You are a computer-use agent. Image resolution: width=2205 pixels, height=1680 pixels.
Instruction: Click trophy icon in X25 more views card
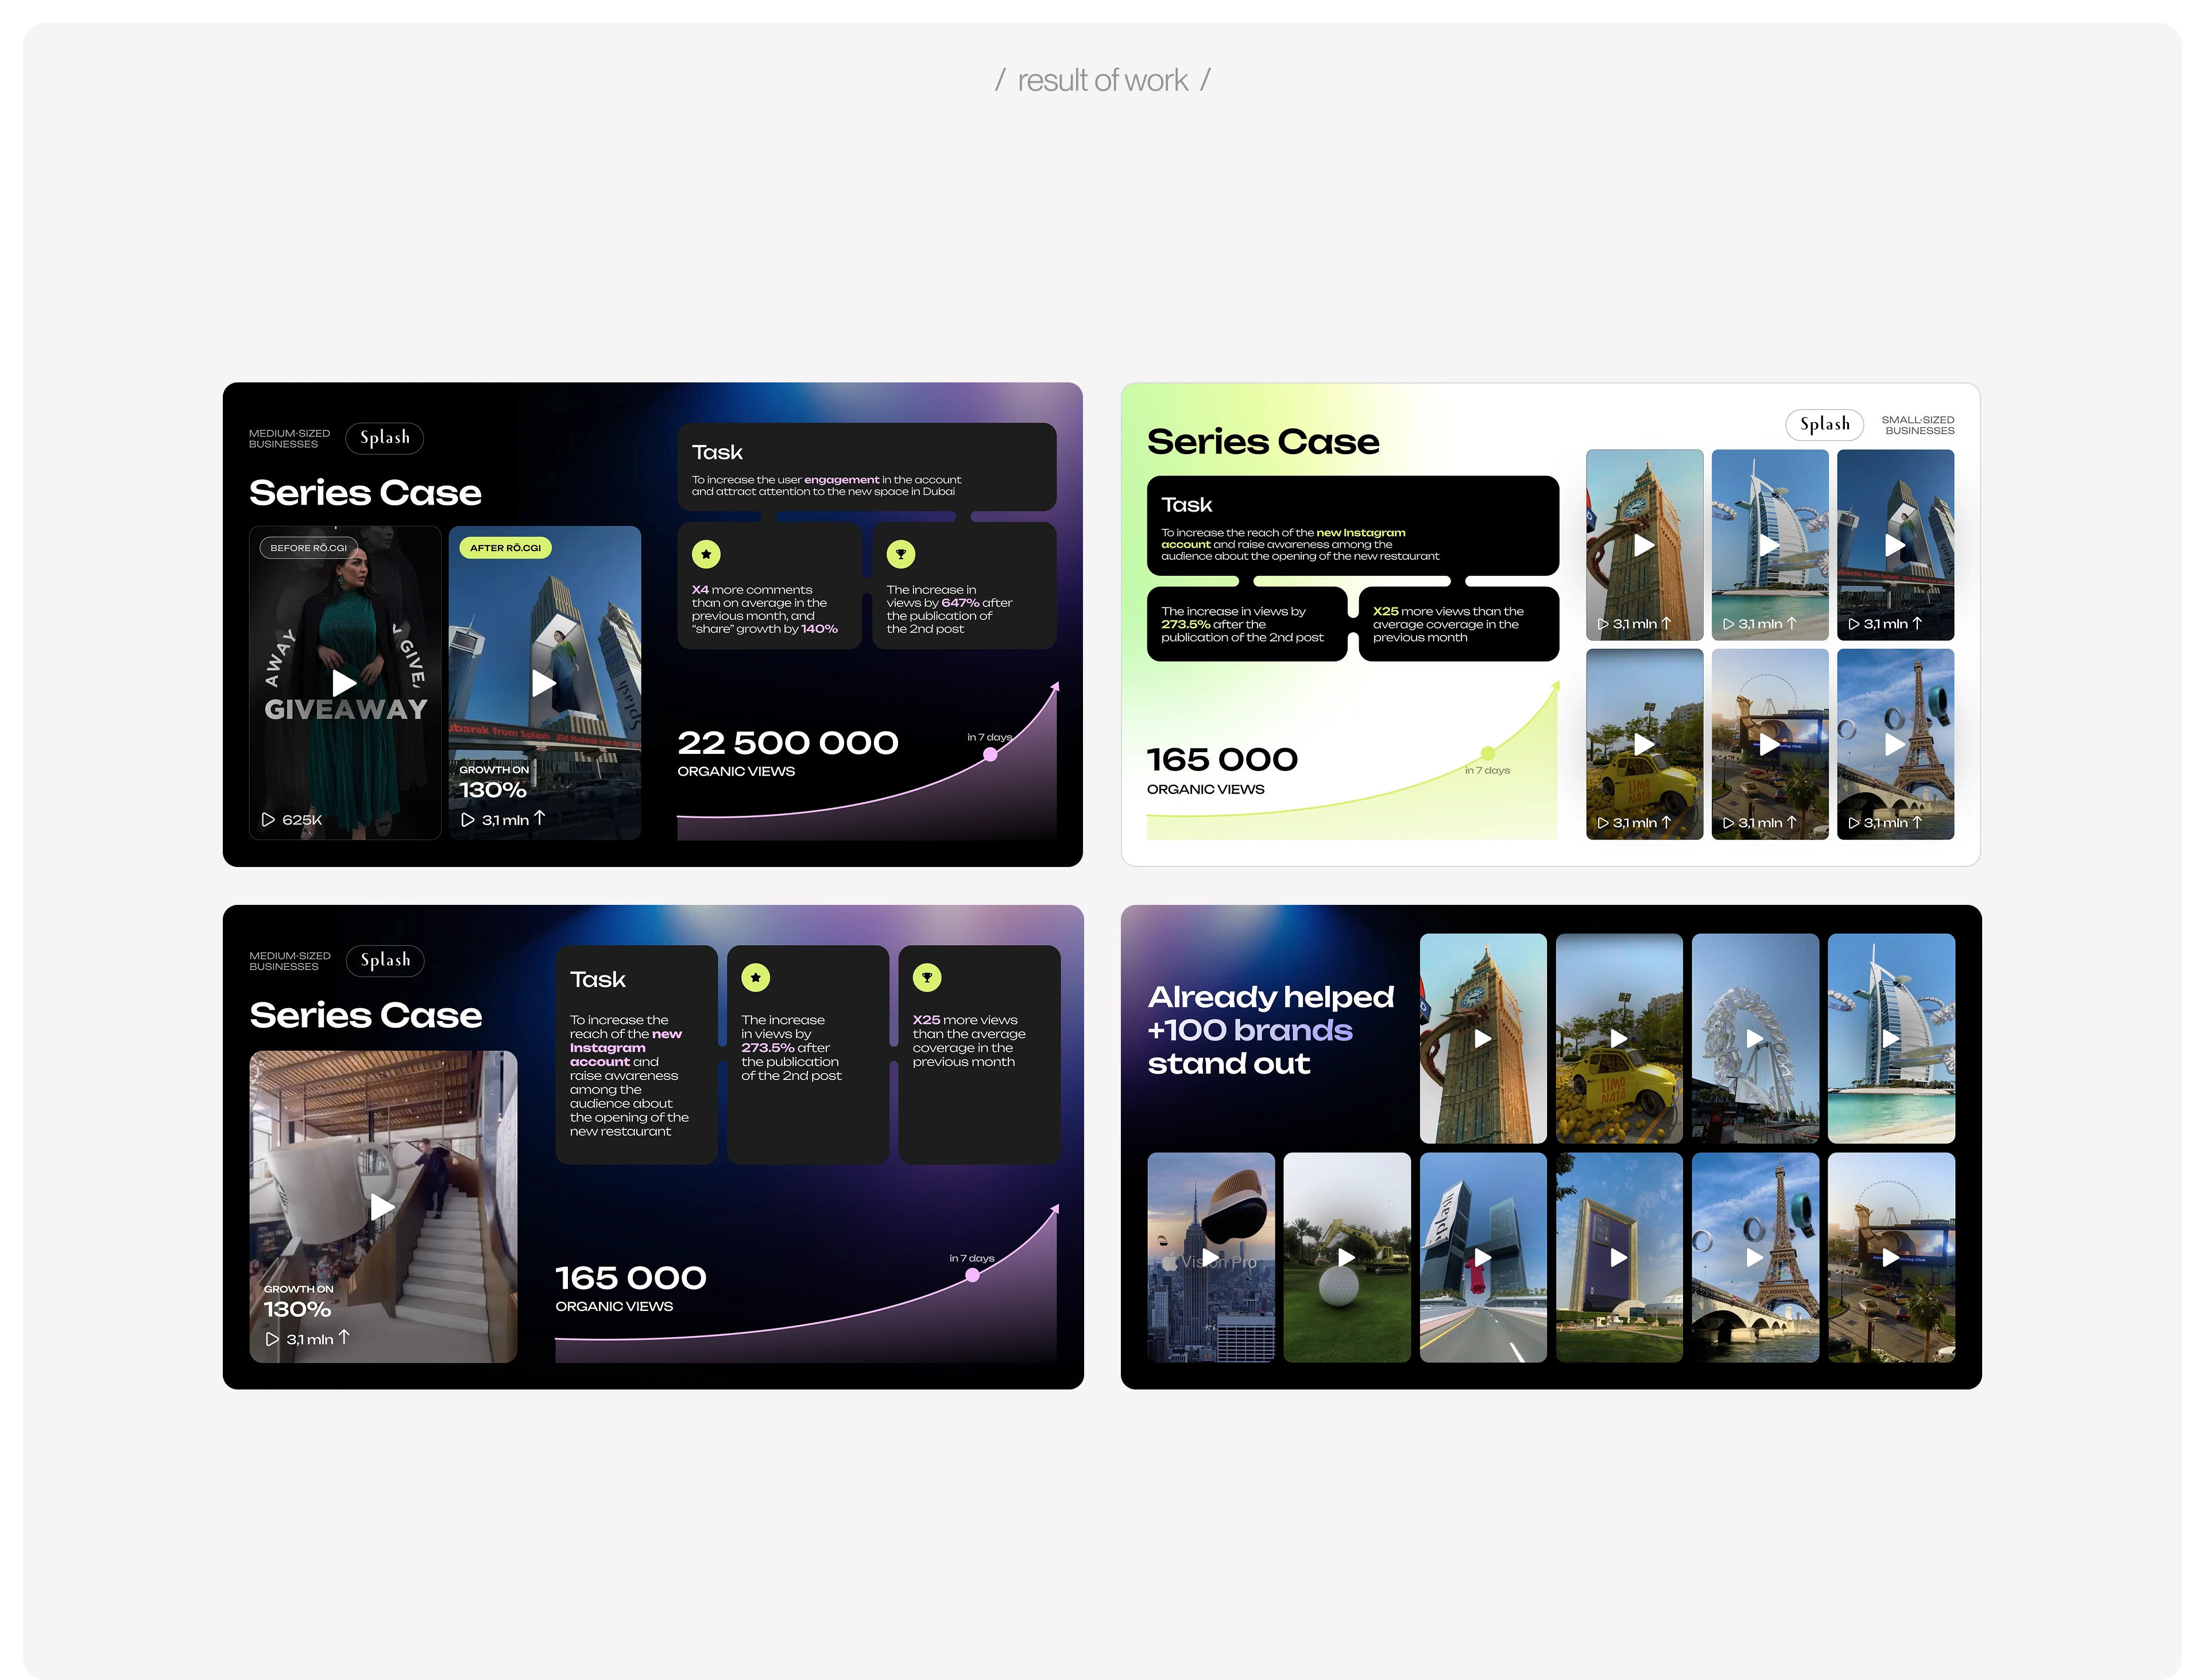[x=927, y=978]
